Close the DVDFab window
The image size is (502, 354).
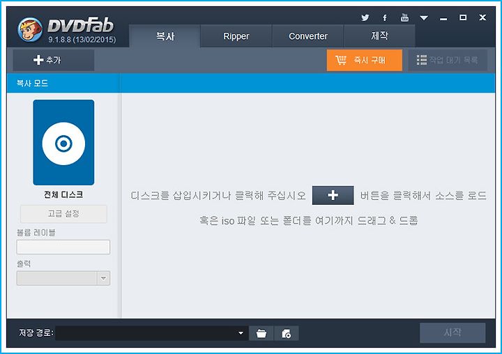click(482, 17)
